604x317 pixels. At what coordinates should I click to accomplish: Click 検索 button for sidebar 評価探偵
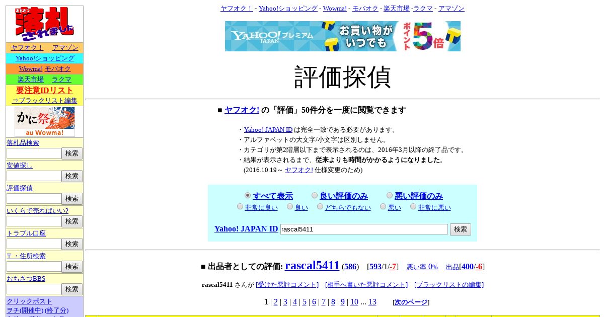[x=72, y=199]
